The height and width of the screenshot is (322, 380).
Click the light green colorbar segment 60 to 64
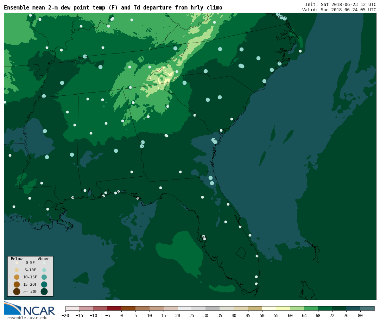point(297,308)
